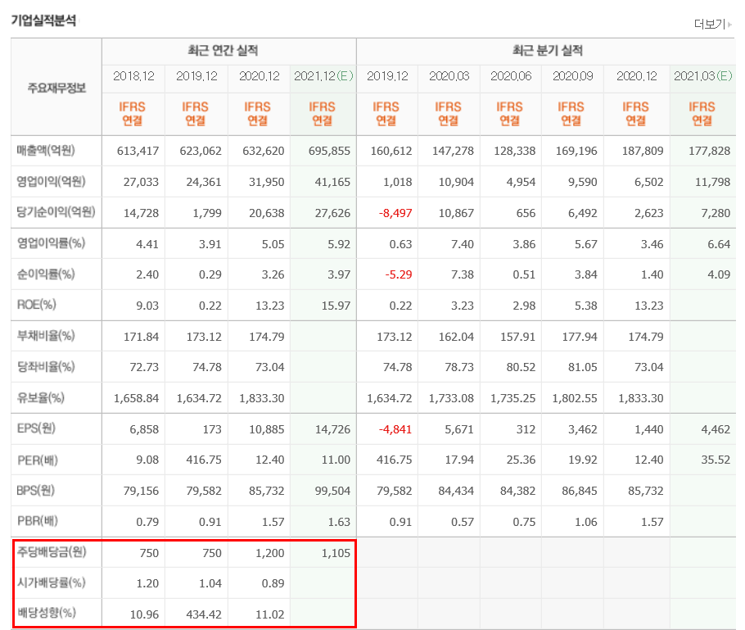Select the 부채비율(%) row label
This screenshot has width=745, height=630.
pos(46,336)
